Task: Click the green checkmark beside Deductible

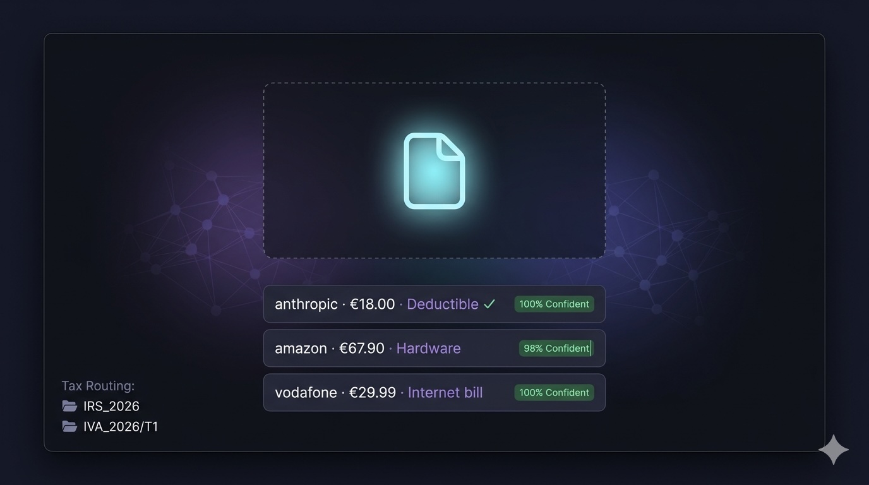Action: (x=489, y=304)
